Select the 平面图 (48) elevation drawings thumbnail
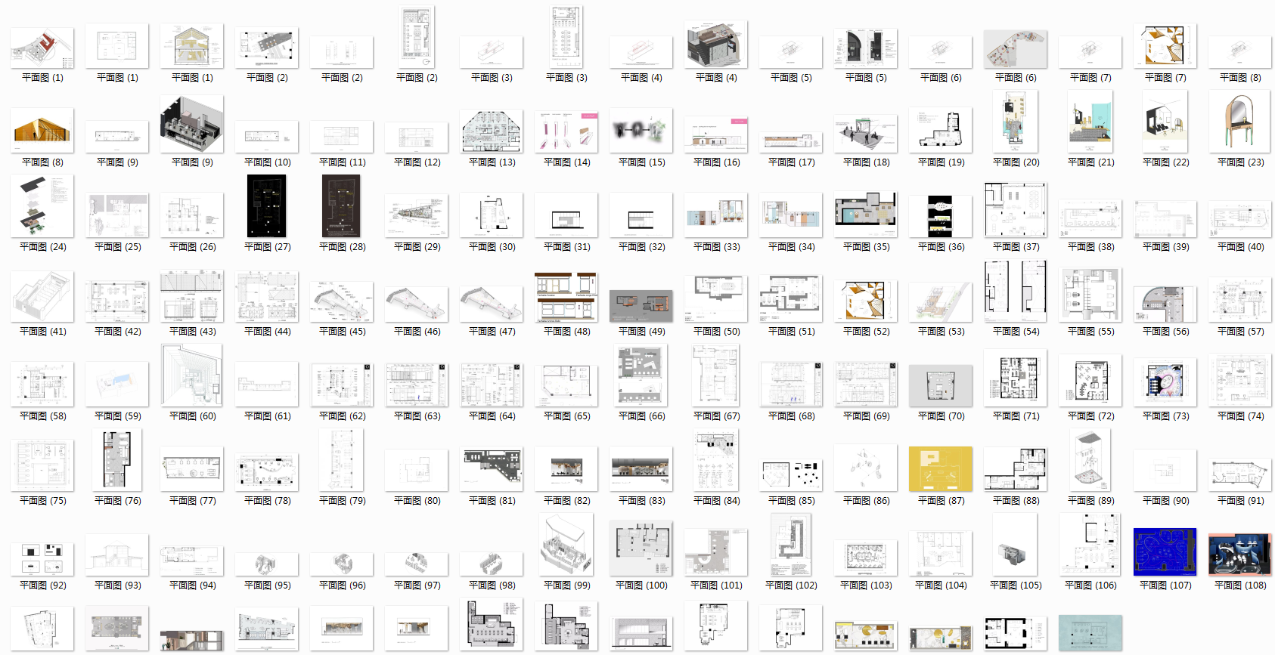1275x655 pixels. point(566,297)
